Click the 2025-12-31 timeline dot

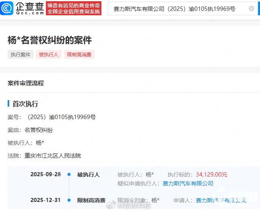point(69,200)
